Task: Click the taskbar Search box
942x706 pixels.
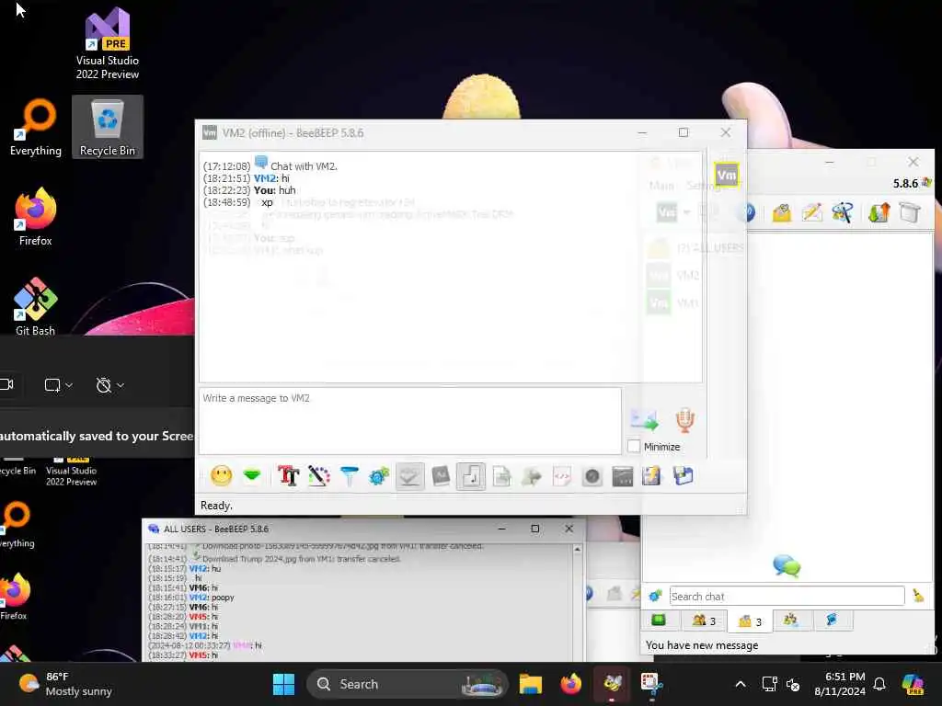Action: click(408, 684)
